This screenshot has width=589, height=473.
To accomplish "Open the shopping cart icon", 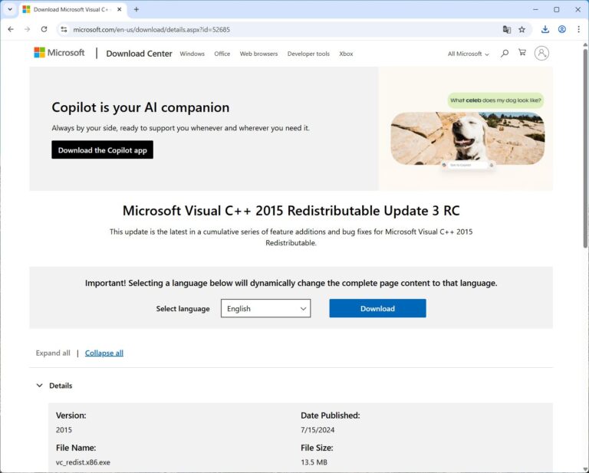I will pos(522,53).
